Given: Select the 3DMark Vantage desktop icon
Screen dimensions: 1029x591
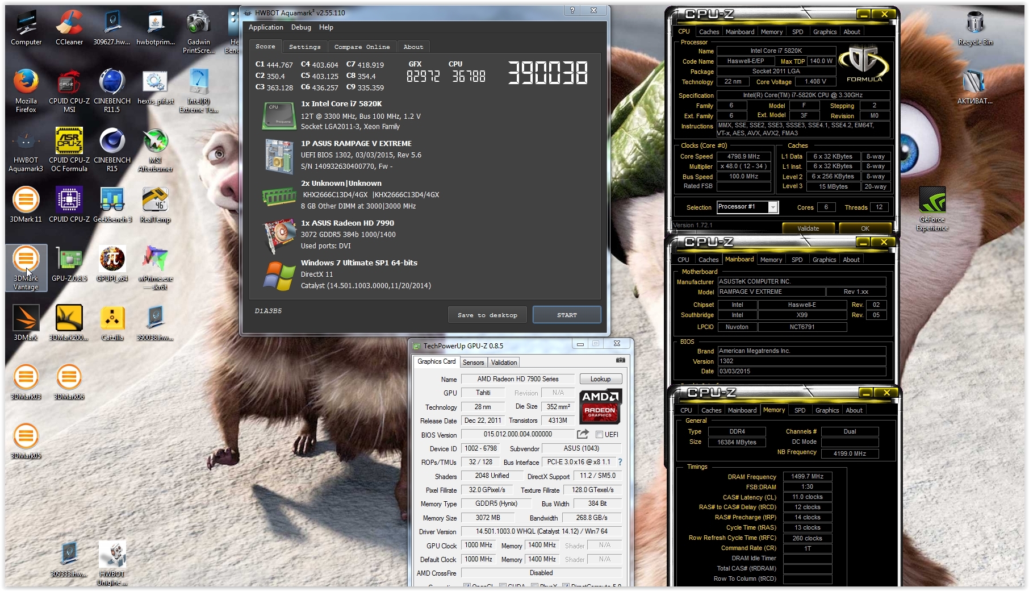Looking at the screenshot, I should pyautogui.click(x=26, y=268).
